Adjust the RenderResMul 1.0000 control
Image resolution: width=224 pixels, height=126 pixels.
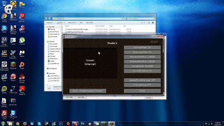pos(142,57)
